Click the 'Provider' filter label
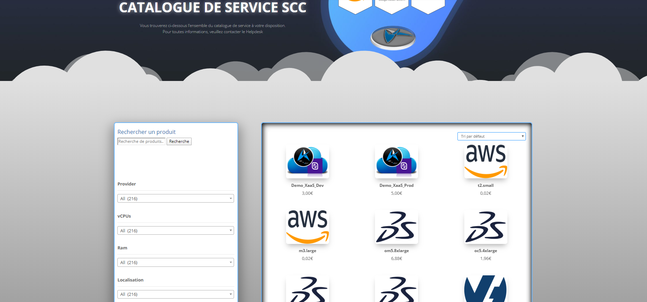Screen dimensions: 647x302 [127, 184]
